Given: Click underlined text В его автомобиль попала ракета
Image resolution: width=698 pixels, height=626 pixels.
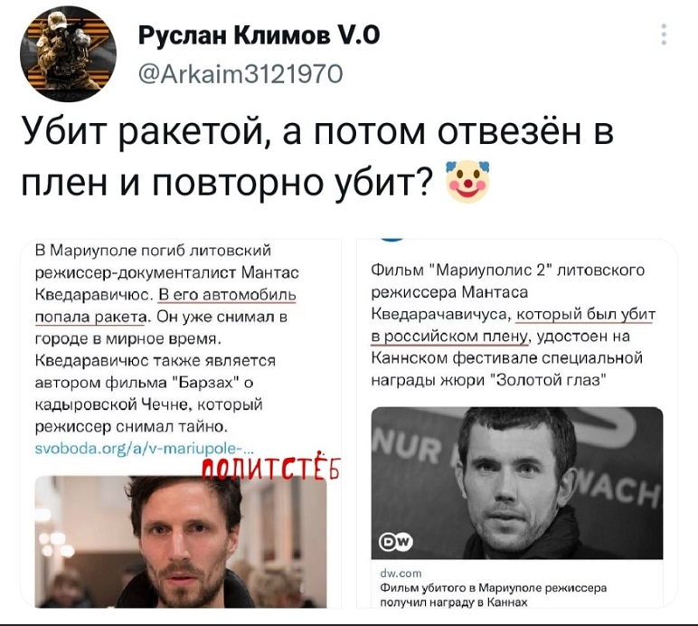Looking at the screenshot, I should (165, 306).
